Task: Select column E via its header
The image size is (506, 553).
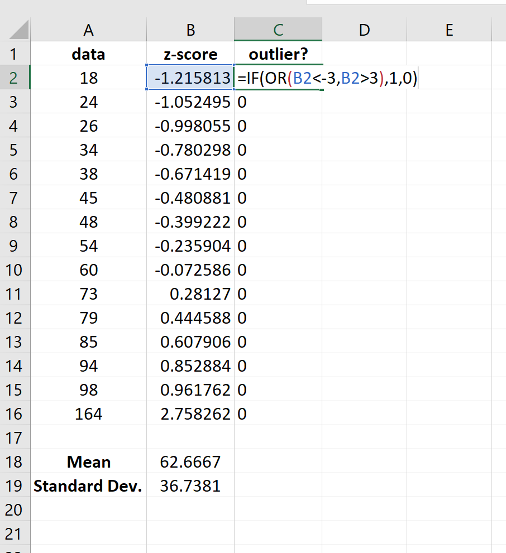Action: [449, 29]
